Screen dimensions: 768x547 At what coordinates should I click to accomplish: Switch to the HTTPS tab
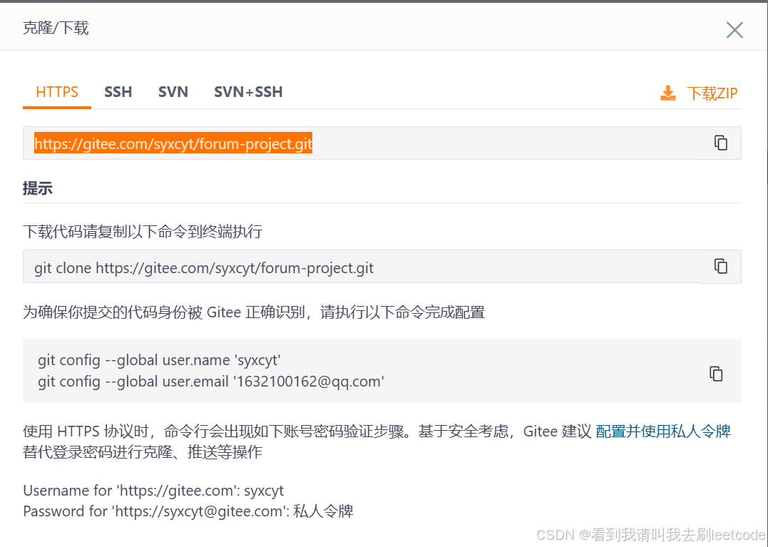tap(57, 92)
